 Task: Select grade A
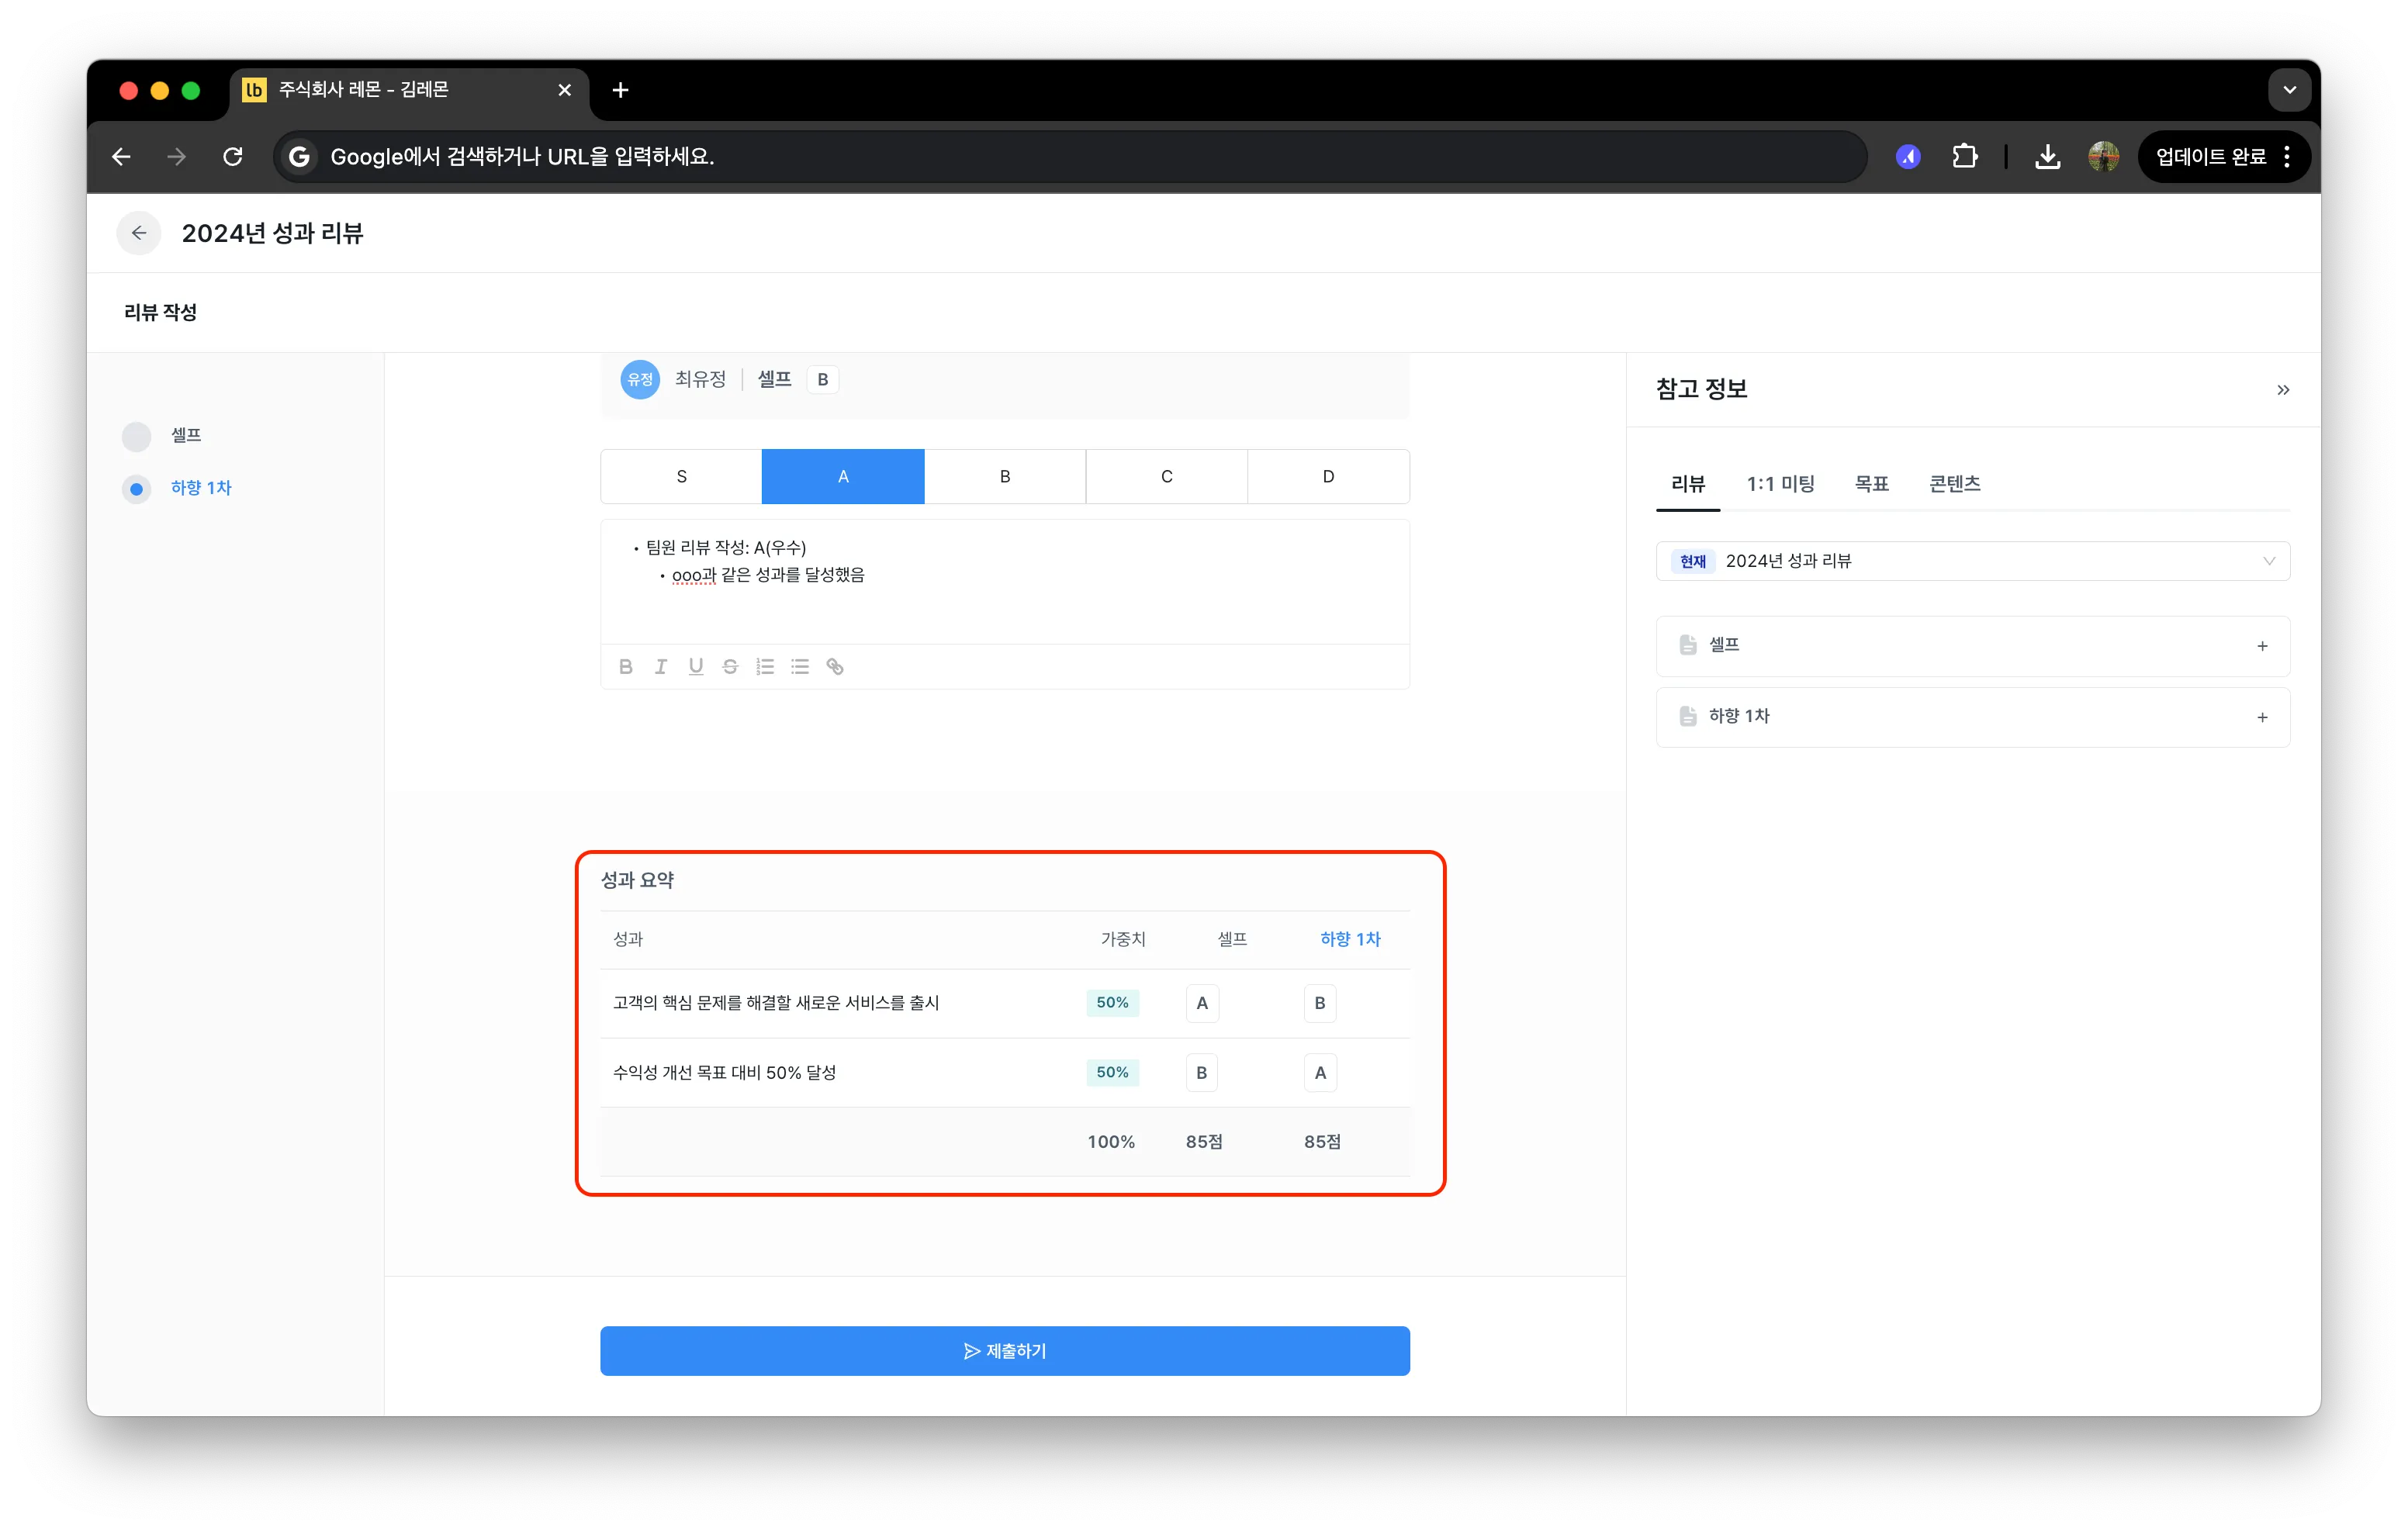[843, 477]
